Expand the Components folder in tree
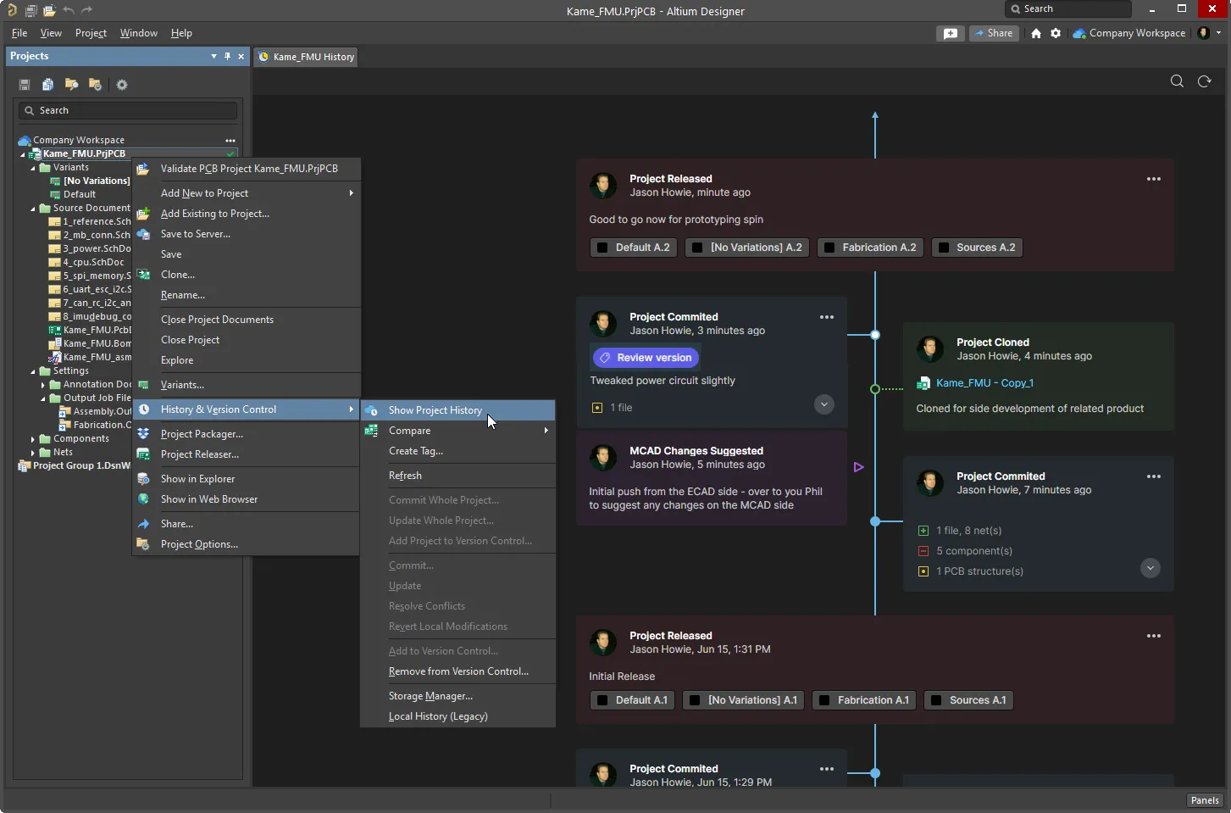 pyautogui.click(x=33, y=439)
